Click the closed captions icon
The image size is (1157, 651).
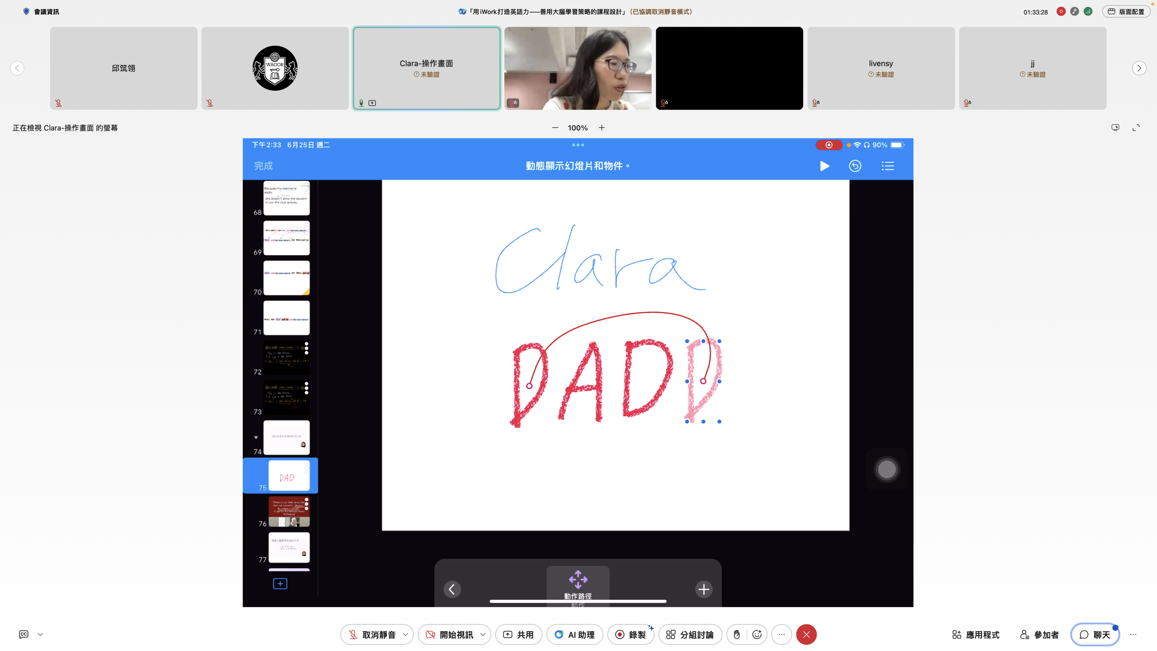[24, 634]
